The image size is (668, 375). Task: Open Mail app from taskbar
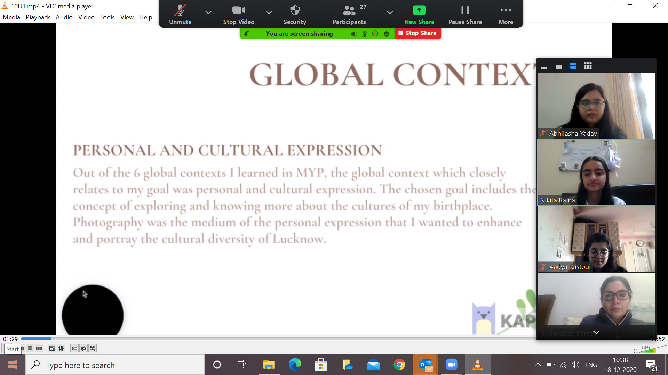coord(373,365)
